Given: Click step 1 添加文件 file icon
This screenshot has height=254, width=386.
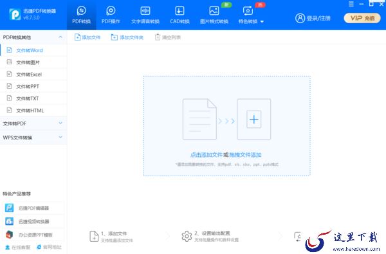Looking at the screenshot, I should click(94, 236).
